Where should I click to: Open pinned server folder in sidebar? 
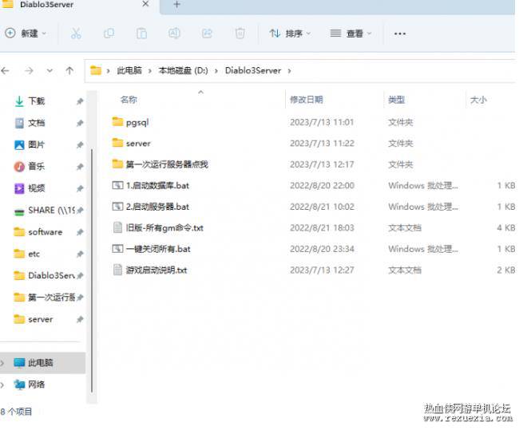pyautogui.click(x=34, y=319)
